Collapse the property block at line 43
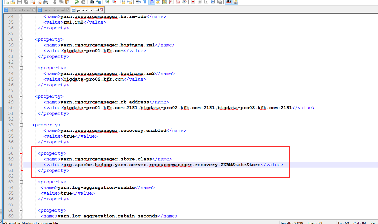The height and width of the screenshot is (224, 378). point(21,68)
